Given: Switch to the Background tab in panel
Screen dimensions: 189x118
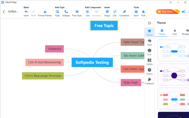Looking at the screenshot, I should click(x=186, y=32).
